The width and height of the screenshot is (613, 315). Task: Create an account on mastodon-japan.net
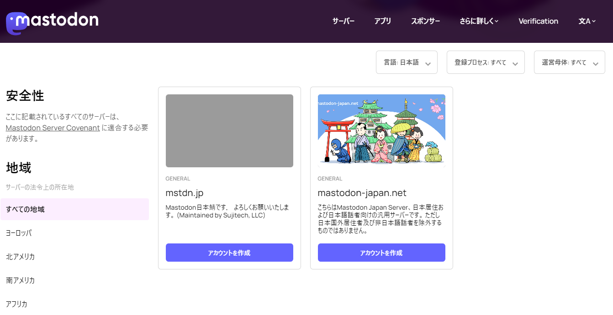pyautogui.click(x=381, y=253)
